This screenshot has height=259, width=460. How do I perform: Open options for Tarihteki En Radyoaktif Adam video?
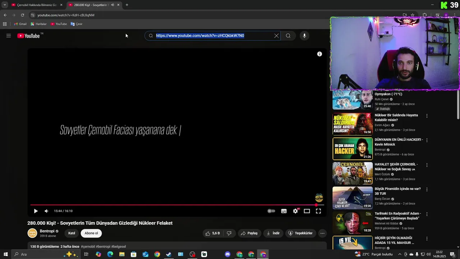427,214
